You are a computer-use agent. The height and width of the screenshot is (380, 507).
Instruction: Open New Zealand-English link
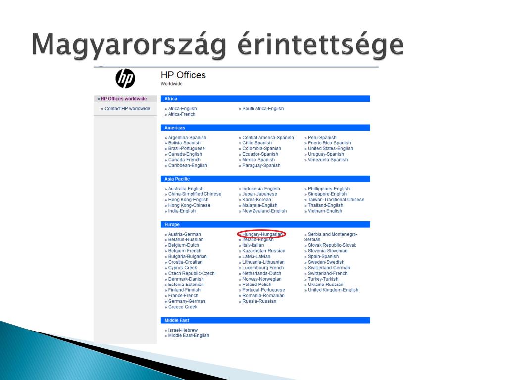tap(264, 211)
